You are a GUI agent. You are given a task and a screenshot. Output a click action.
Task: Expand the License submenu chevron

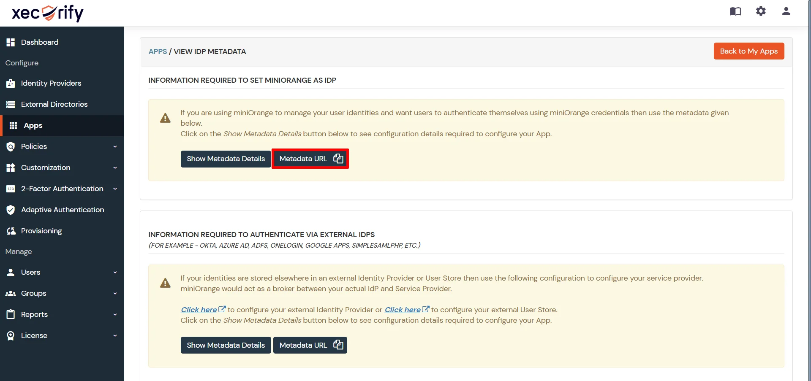(x=115, y=335)
